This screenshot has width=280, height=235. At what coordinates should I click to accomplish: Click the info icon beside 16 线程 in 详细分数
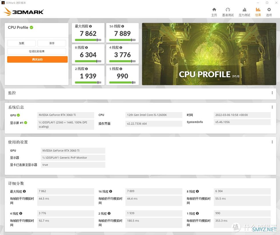click(111, 191)
